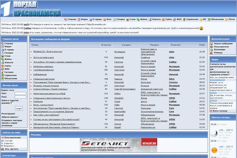Click the Деталист advertisement banner
237x158 pixels.
point(118,145)
